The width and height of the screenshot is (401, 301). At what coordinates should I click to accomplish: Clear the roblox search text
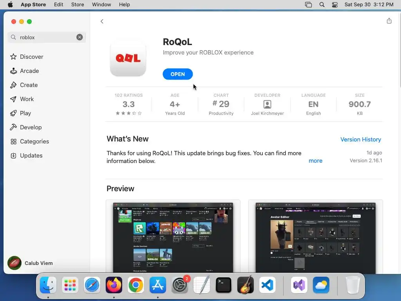[79, 37]
